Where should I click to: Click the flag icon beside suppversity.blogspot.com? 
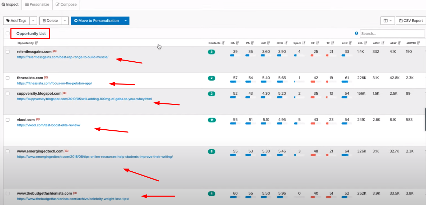pyautogui.click(x=64, y=93)
